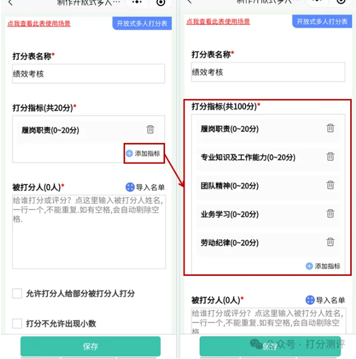Viewport: 356px width, 359px height.
Task: Focus 打分表名称 field in left panel
Action: click(88, 74)
